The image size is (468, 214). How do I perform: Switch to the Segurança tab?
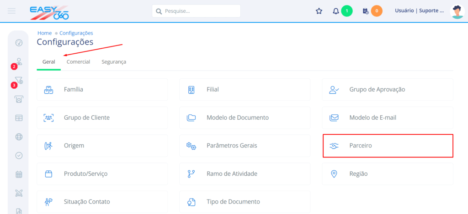[x=114, y=62]
